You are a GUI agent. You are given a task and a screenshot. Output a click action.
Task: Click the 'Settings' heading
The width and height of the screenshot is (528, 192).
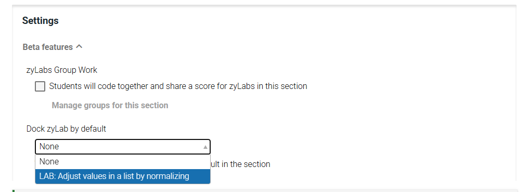click(41, 20)
